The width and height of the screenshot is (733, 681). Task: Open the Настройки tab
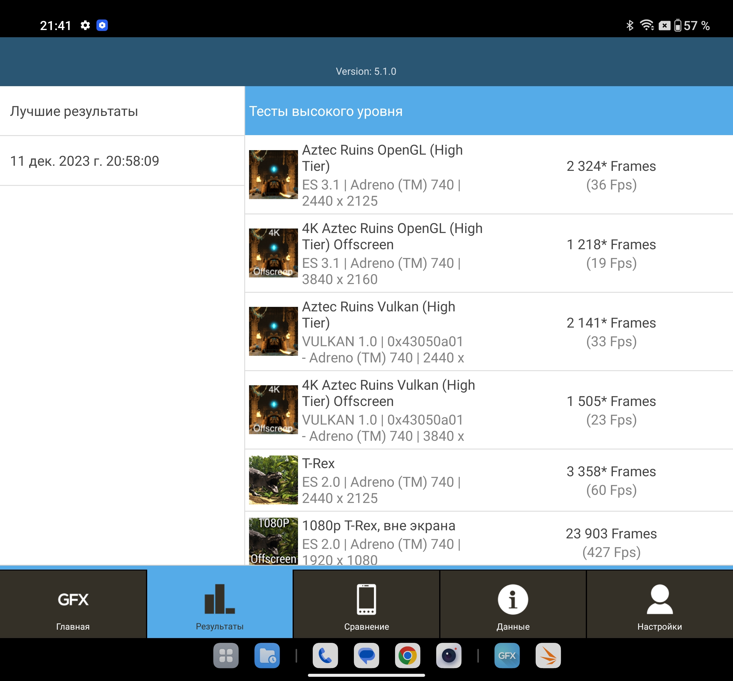tap(660, 604)
